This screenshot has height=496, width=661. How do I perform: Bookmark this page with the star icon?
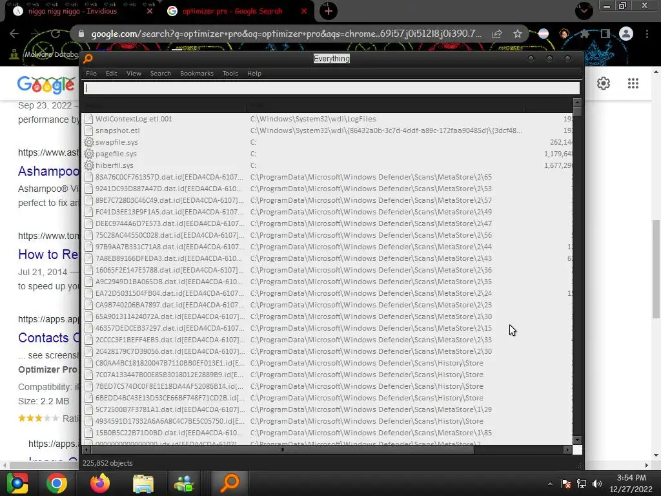518,34
